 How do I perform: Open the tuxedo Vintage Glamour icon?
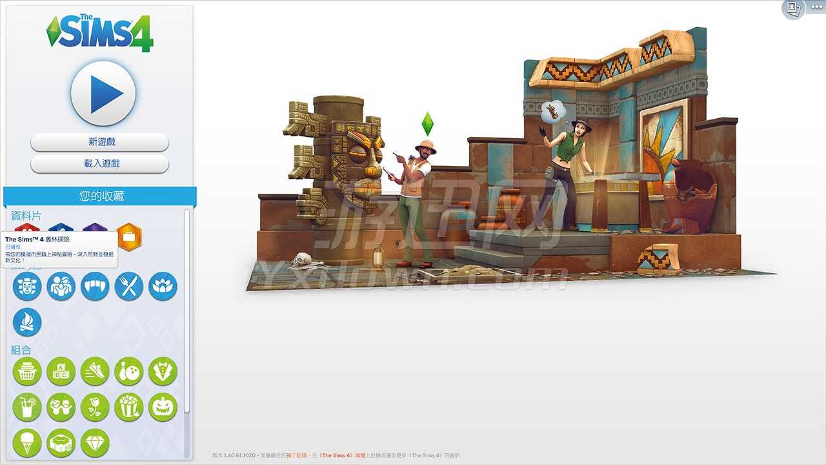coord(163,371)
